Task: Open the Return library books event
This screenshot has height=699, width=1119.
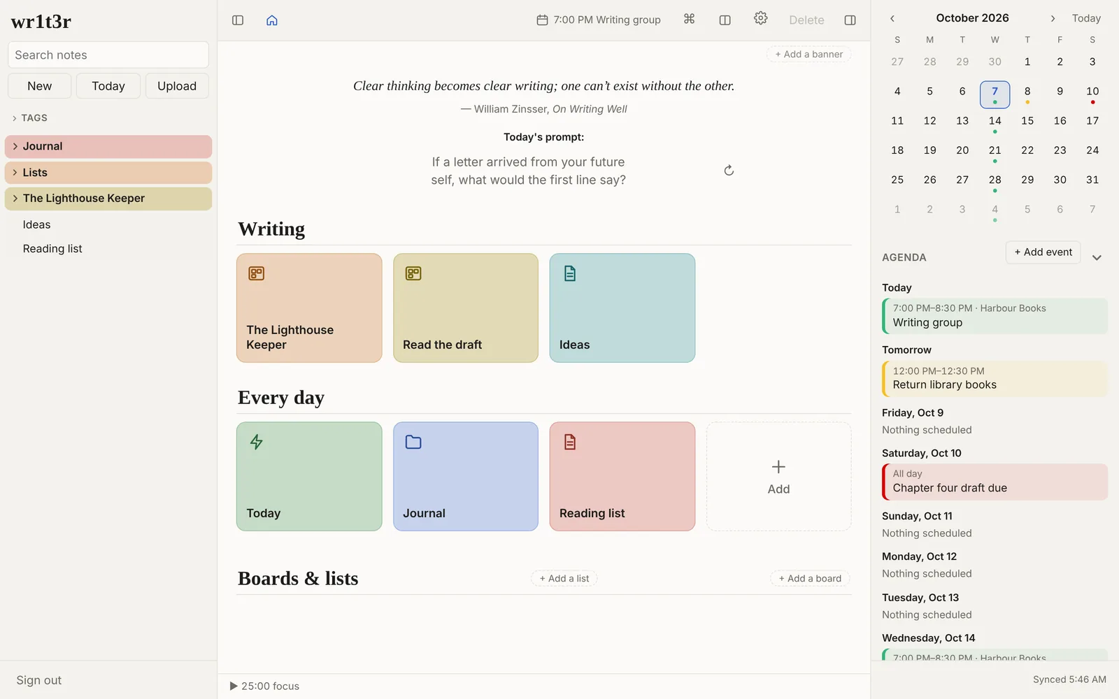Action: [995, 379]
